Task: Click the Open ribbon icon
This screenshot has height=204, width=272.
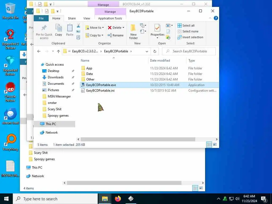Action: coord(169,25)
